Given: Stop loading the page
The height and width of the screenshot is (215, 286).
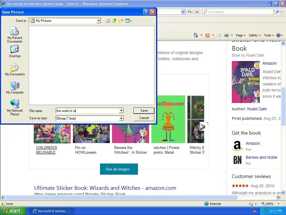Looking at the screenshot, I should pos(197,12).
